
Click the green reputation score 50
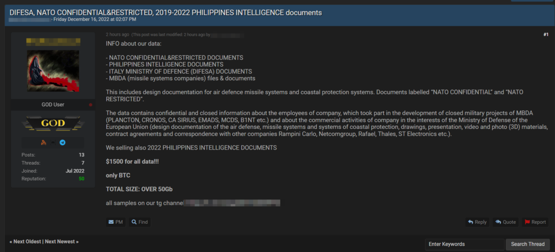pos(81,178)
